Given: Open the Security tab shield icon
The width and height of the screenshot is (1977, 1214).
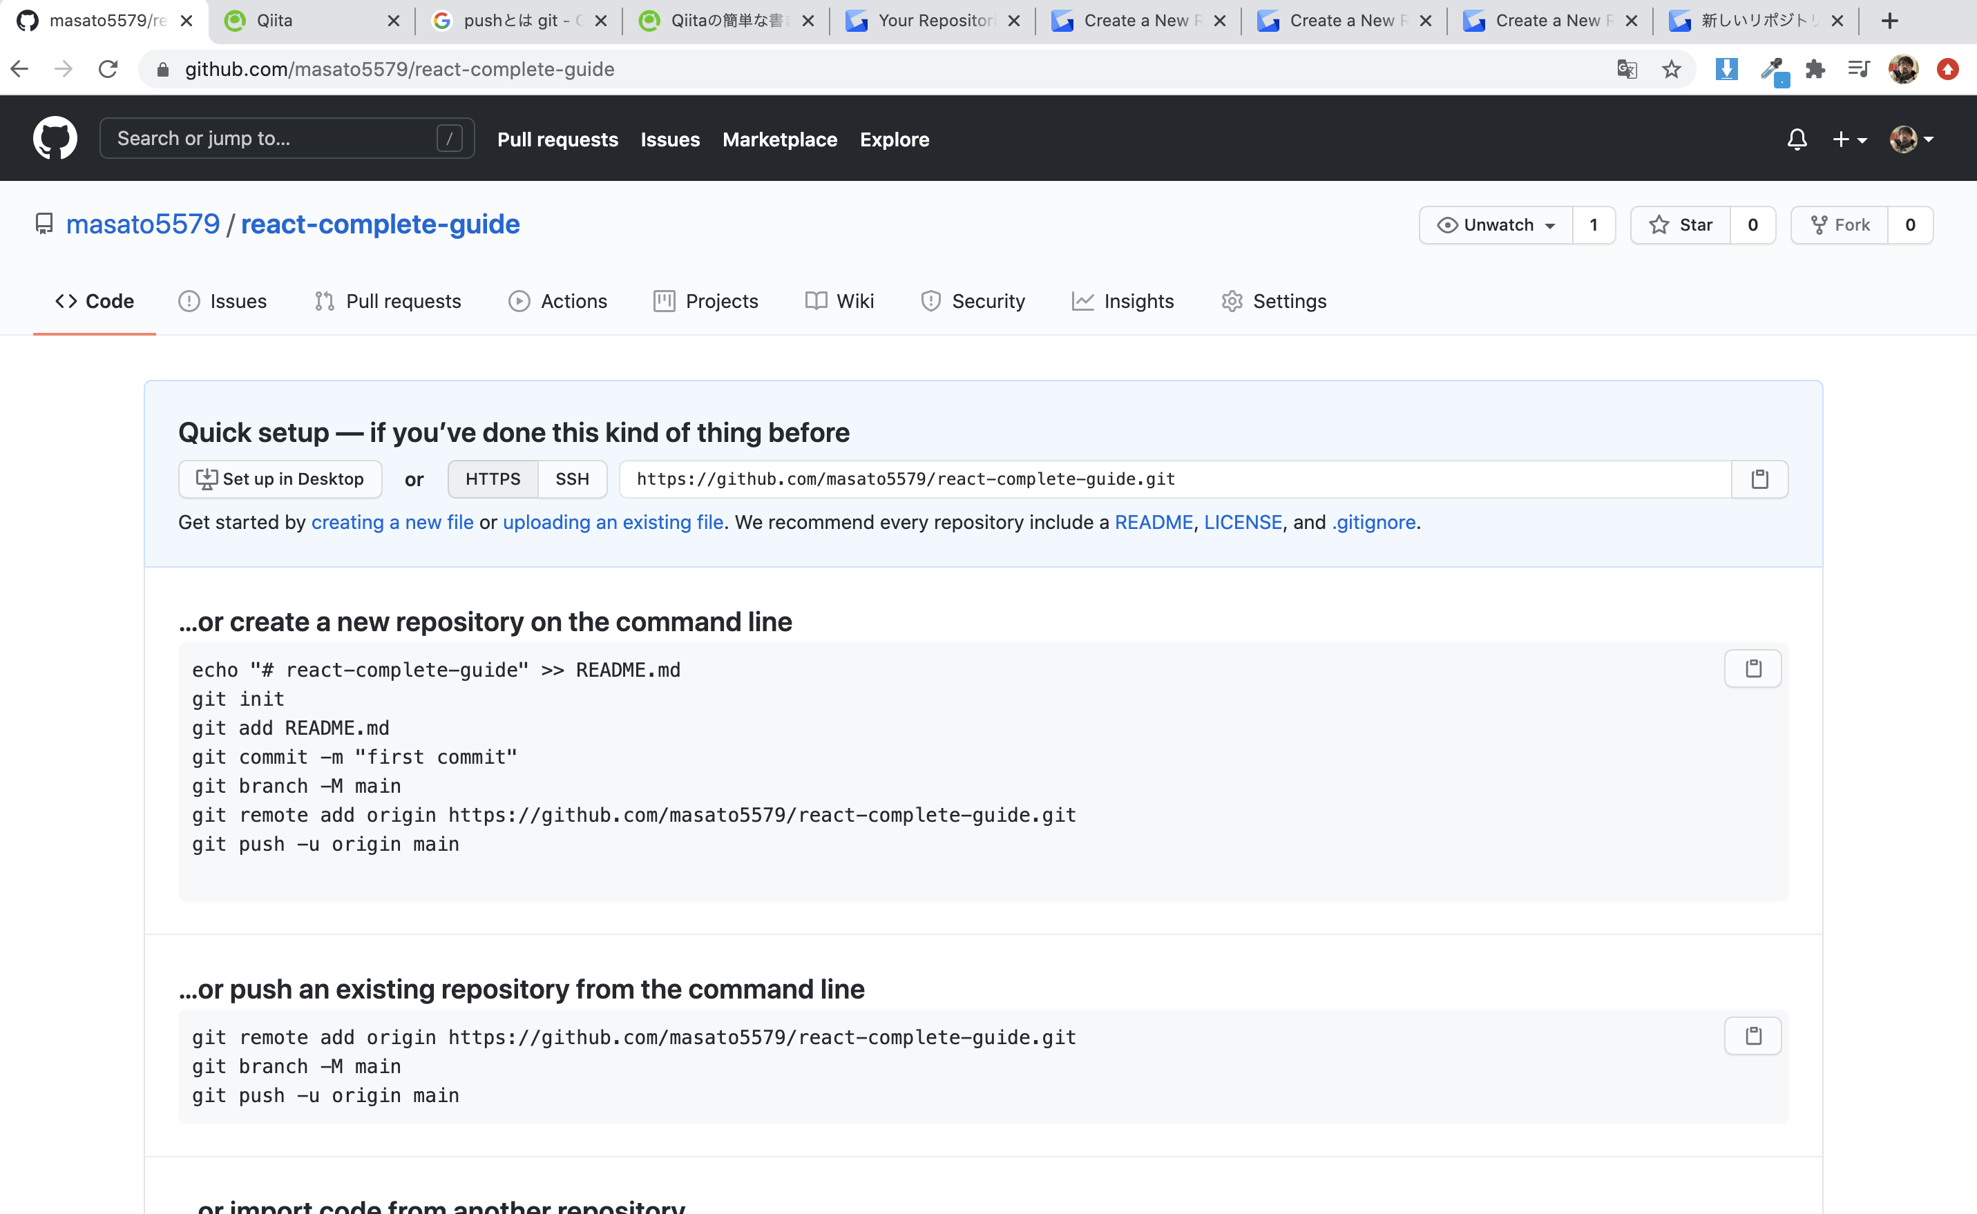Looking at the screenshot, I should [x=930, y=301].
